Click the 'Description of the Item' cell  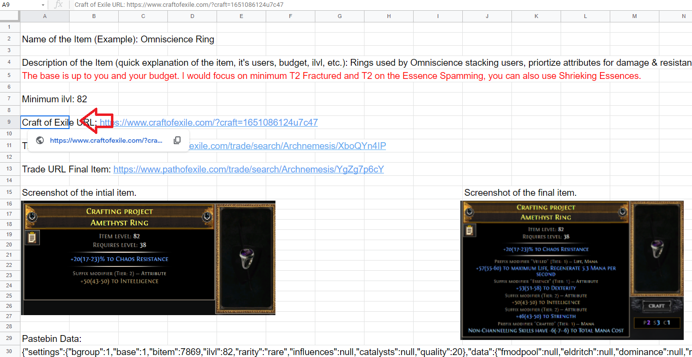(356, 62)
